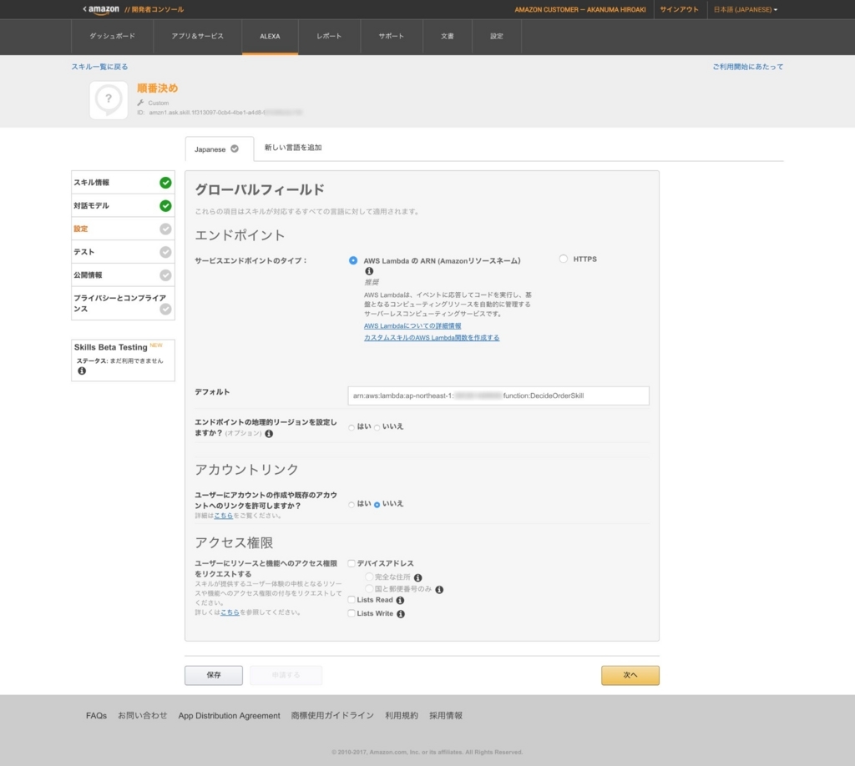This screenshot has height=766, width=855.
Task: Open 文書 in top navigation
Action: [x=448, y=37]
